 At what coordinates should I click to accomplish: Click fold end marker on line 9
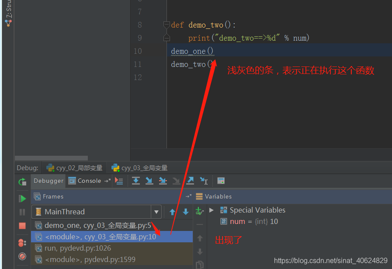[167, 38]
